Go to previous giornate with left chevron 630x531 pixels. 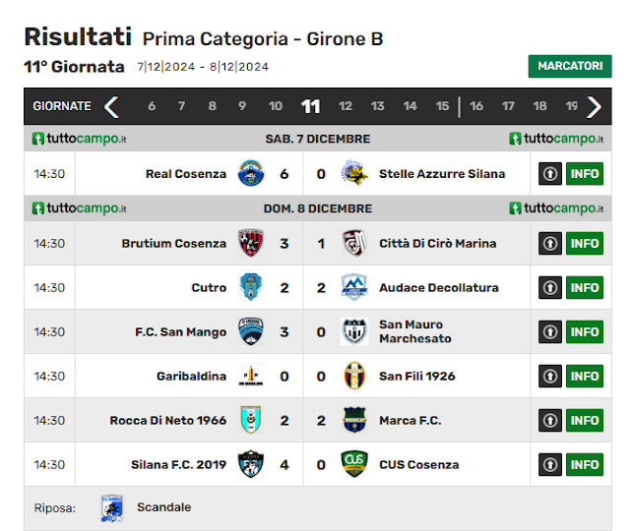pyautogui.click(x=111, y=107)
